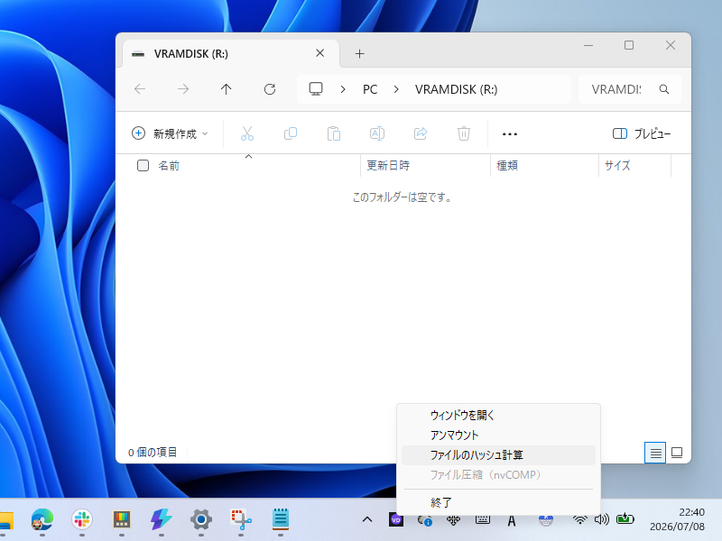722x541 pixels.
Task: Open the three-dots See more menu
Action: click(510, 133)
